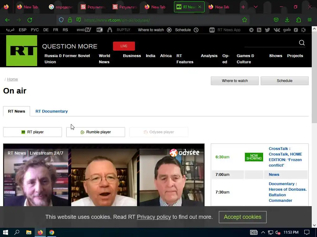Open the CrossTalk 'Frozen conflict' schedule link
The height and width of the screenshot is (237, 317).
285,157
